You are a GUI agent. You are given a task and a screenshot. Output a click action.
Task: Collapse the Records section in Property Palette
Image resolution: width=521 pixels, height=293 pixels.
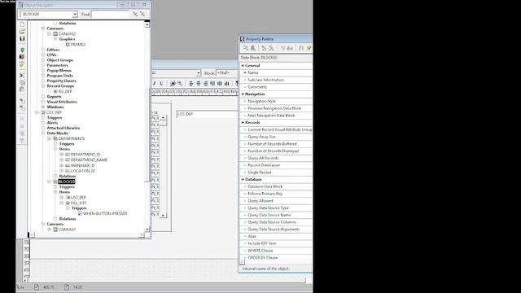pos(243,123)
